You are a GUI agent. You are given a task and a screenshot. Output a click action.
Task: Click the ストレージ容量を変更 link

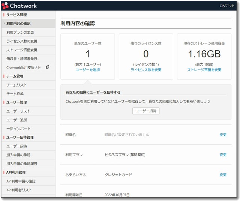pos(204,70)
